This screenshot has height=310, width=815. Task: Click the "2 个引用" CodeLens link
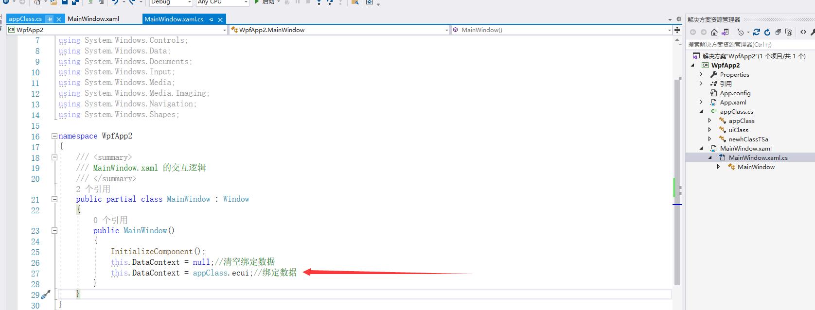point(93,189)
